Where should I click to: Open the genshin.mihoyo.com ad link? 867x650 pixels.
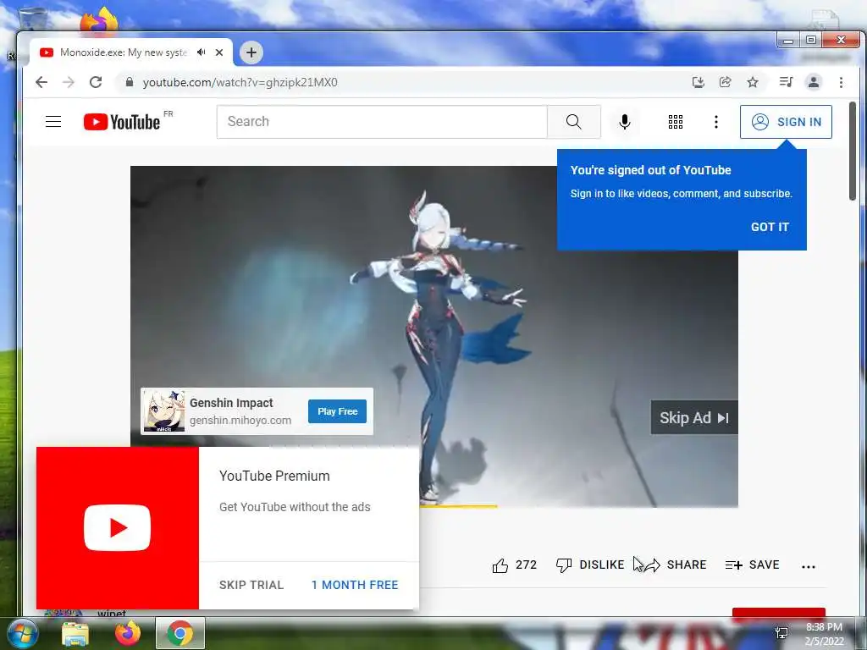click(x=240, y=420)
